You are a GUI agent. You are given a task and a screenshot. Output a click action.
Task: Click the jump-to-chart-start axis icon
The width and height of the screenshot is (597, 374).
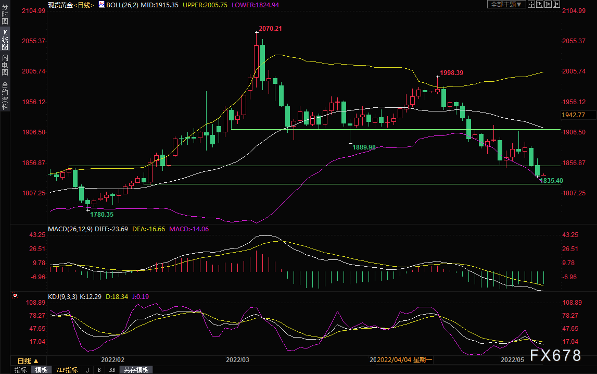coord(540,4)
